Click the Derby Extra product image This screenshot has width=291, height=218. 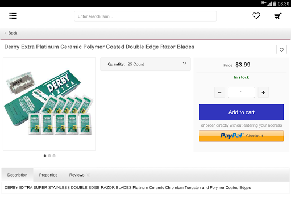coord(49,104)
